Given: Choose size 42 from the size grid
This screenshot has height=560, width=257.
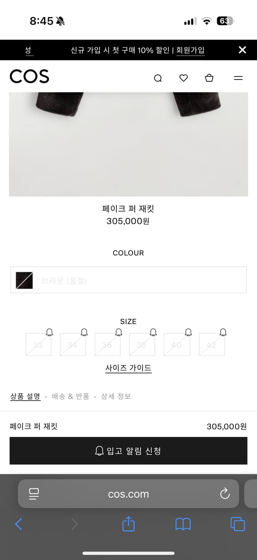Looking at the screenshot, I should tap(211, 344).
